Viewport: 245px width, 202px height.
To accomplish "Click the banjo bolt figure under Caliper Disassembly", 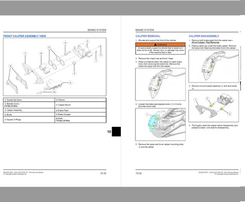I will tap(214, 66).
